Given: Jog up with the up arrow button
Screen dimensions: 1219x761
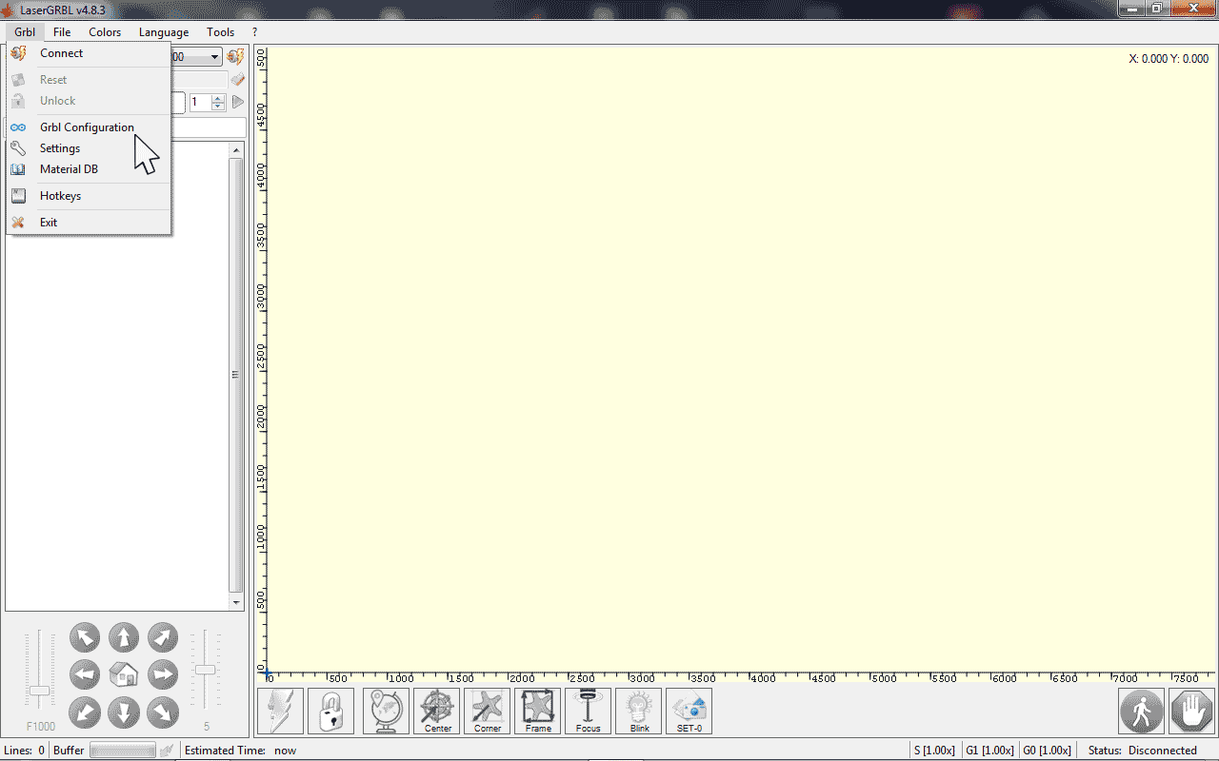Looking at the screenshot, I should 124,637.
